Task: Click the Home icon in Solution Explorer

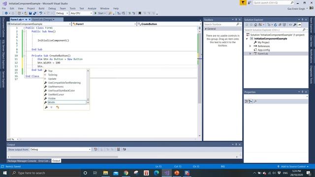Action: coord(255,25)
